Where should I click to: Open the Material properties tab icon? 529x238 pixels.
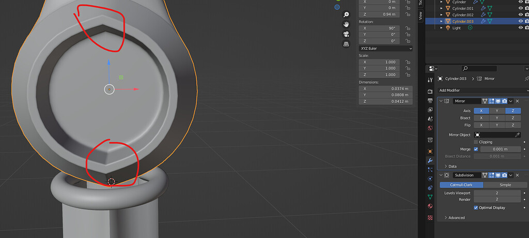(x=430, y=206)
